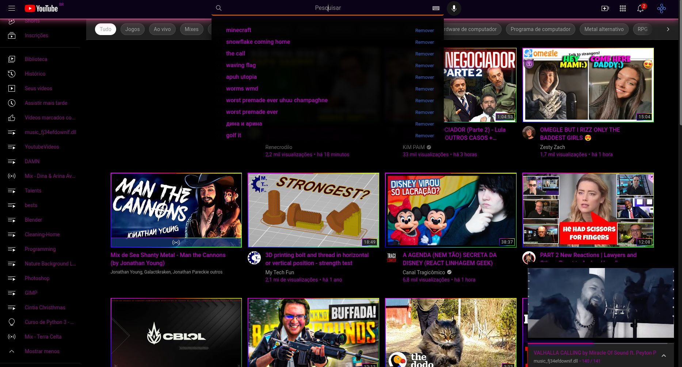Viewport: 682px width, 367px height.
Task: Open the Renecrodilo channel name
Action: coord(279,147)
